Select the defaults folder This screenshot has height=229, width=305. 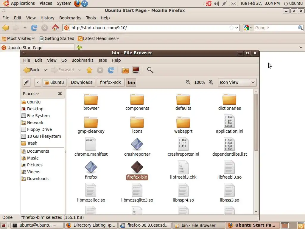pos(183,99)
